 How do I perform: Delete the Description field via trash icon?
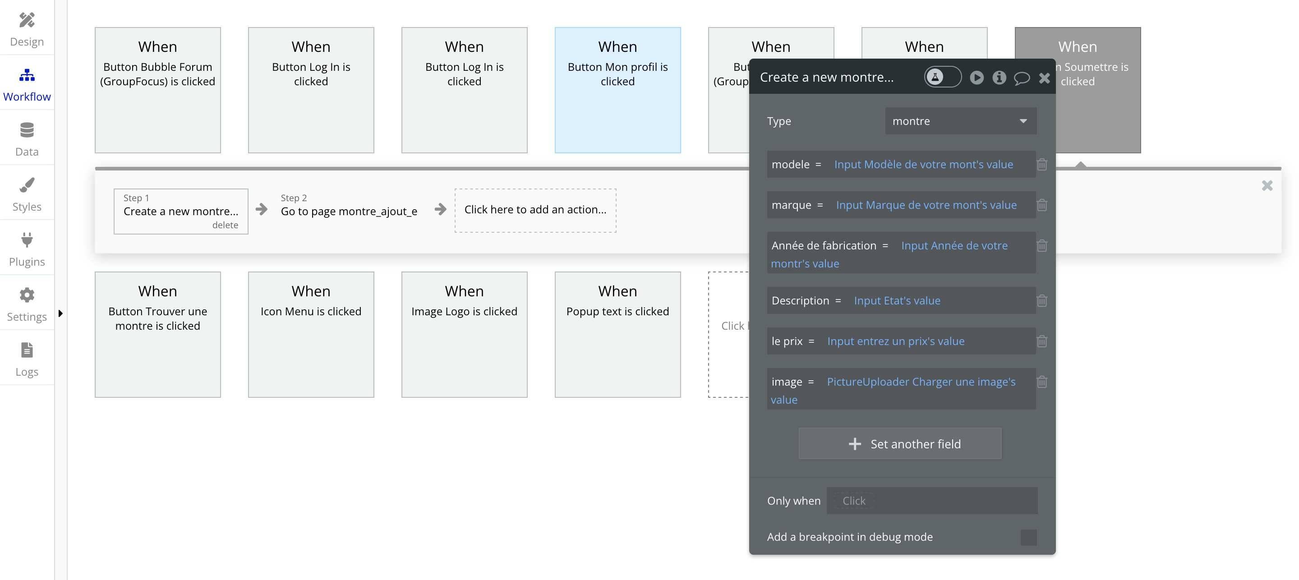coord(1042,300)
